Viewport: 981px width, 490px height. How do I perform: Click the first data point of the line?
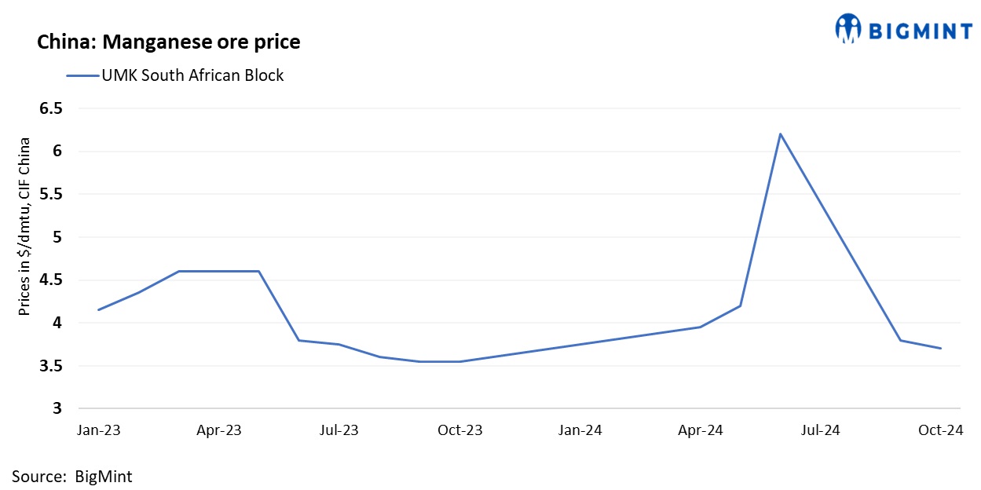98,310
